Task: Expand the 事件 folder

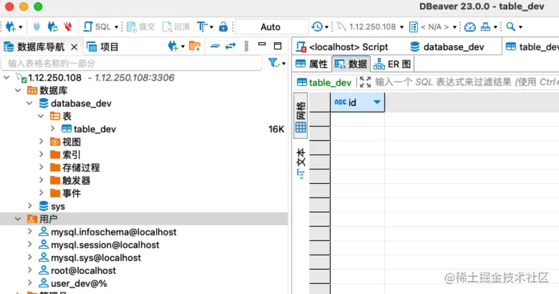Action: 41,193
